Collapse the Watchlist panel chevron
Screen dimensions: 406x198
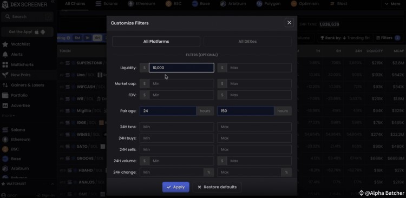tap(53, 184)
